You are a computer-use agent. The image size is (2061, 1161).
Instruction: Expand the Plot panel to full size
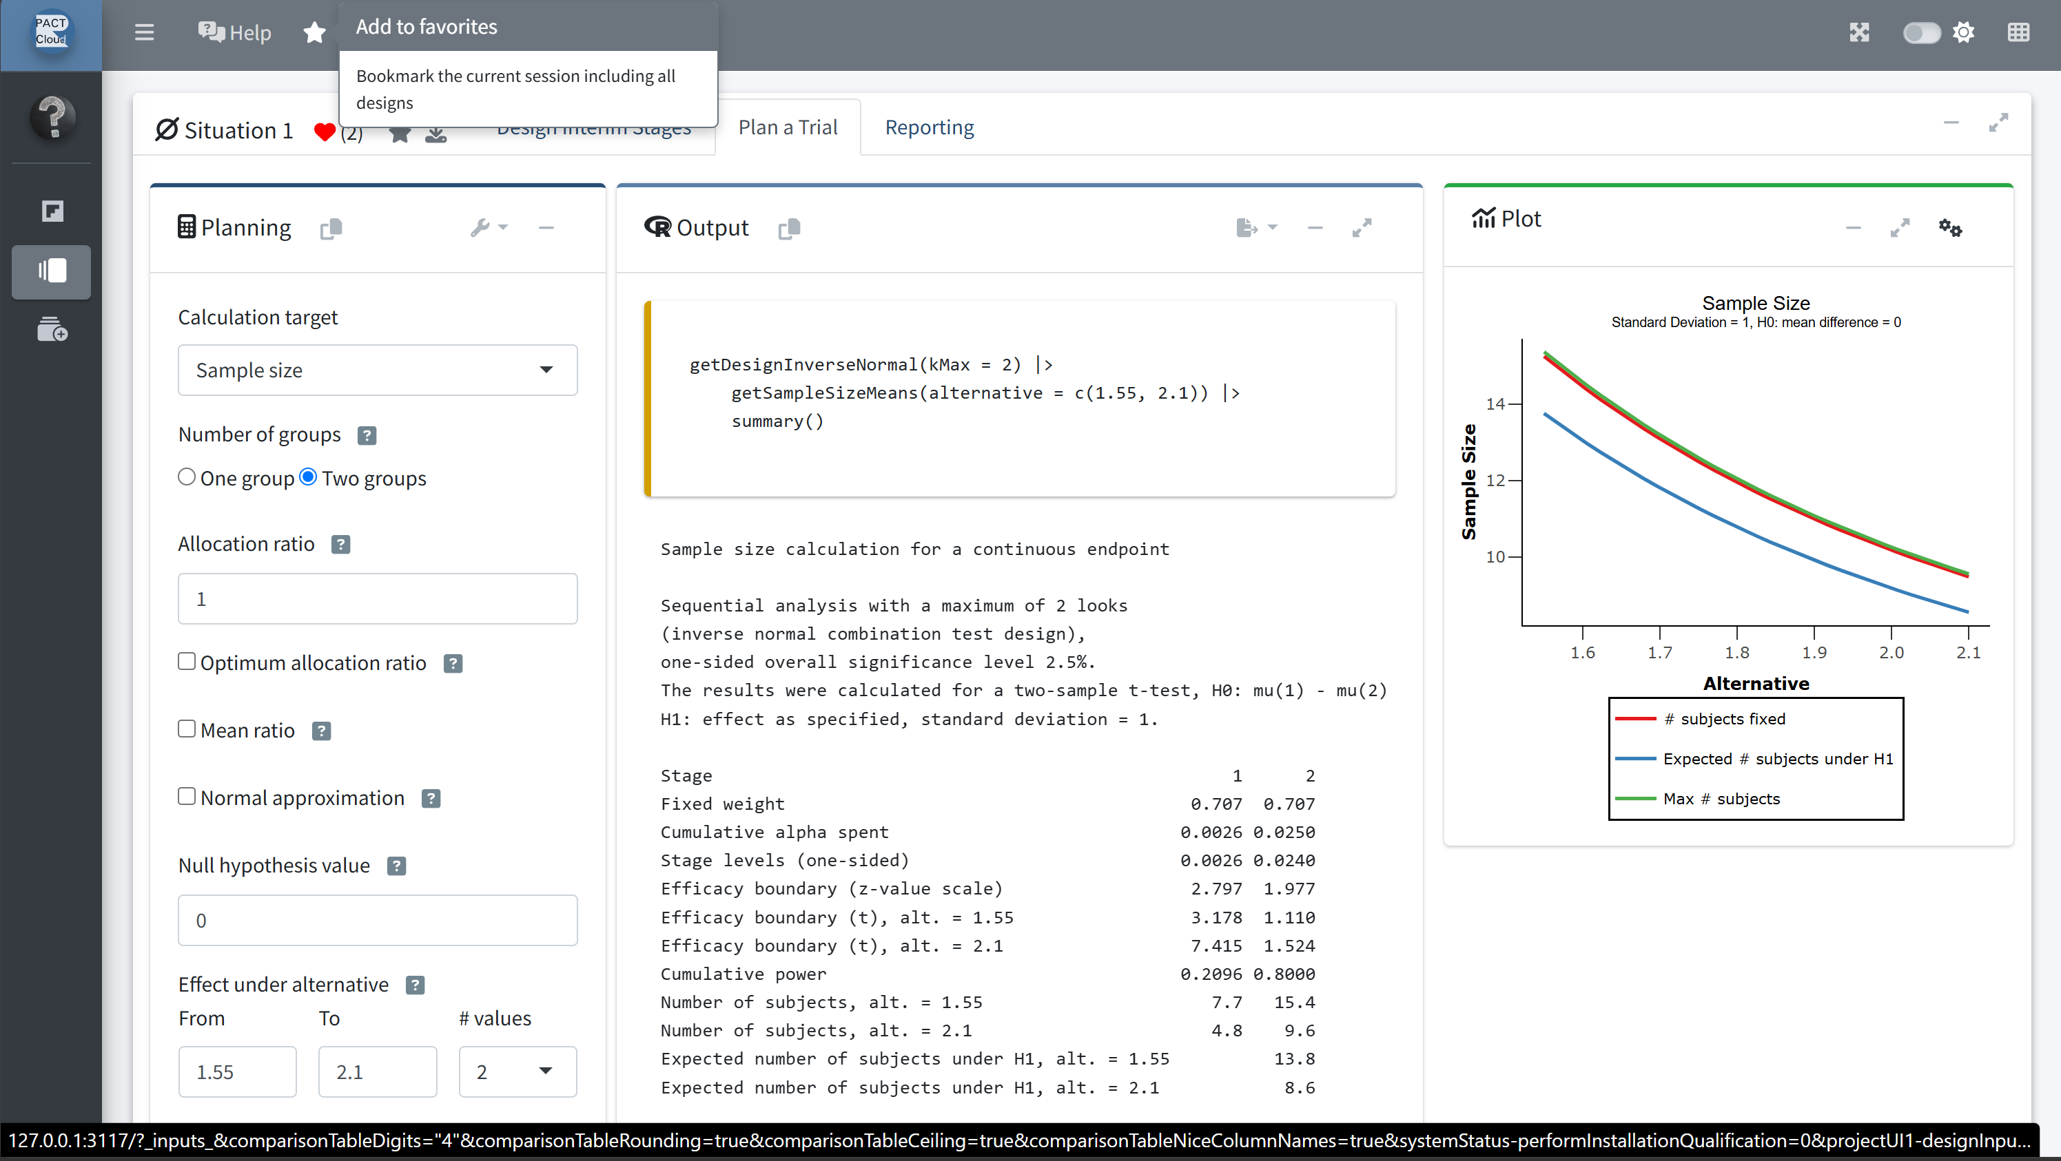[1899, 228]
